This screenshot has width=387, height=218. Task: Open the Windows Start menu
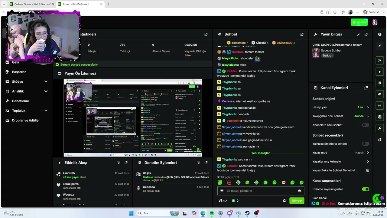(x=131, y=213)
